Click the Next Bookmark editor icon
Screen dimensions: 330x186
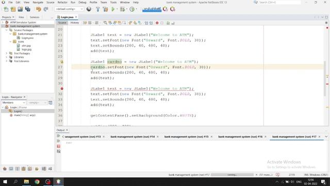click(135, 23)
